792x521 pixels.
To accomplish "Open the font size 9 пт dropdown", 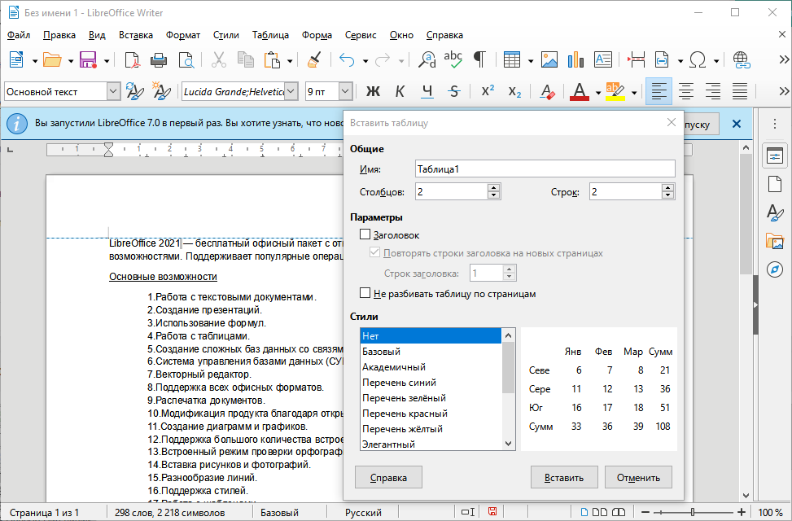I will click(345, 91).
